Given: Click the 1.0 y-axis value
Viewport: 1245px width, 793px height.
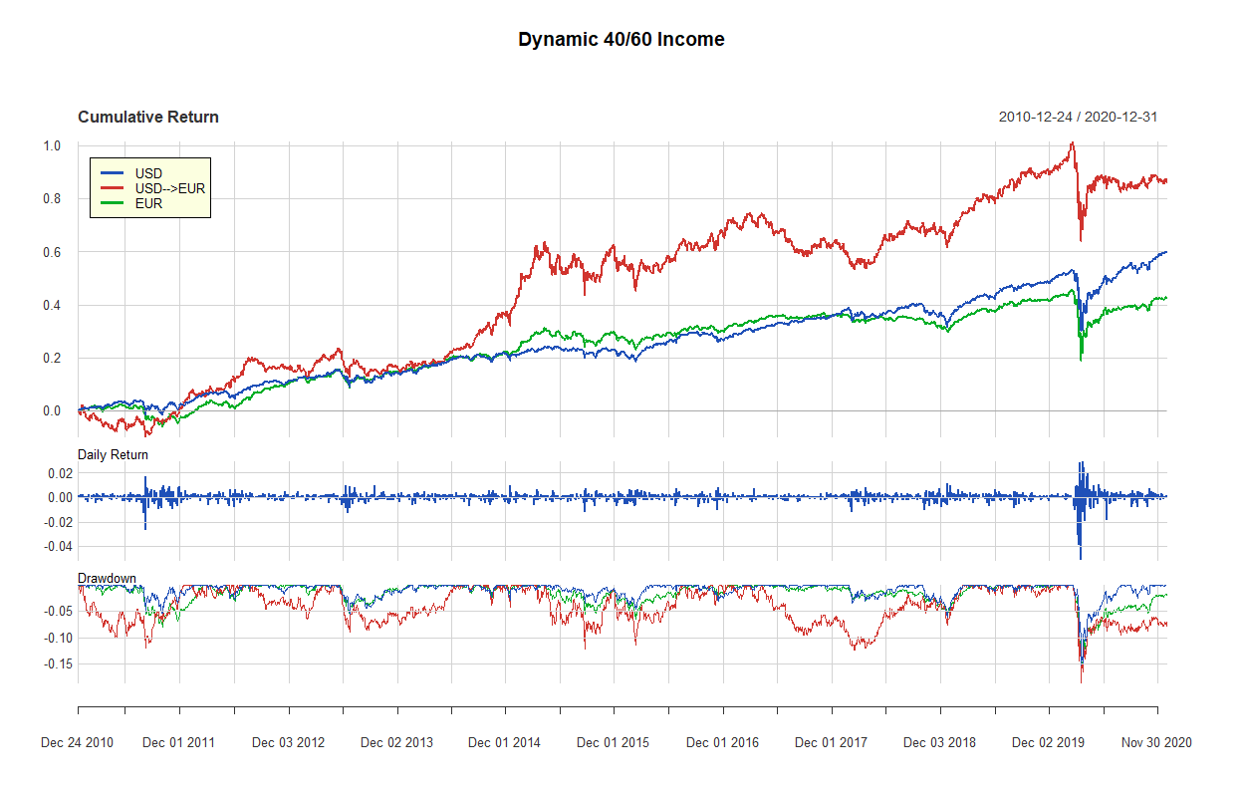Looking at the screenshot, I should click(x=52, y=145).
